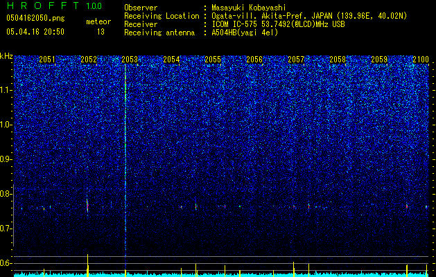The image size is (436, 277).
Task: Click the 'meteor' count label
Action: click(98, 21)
